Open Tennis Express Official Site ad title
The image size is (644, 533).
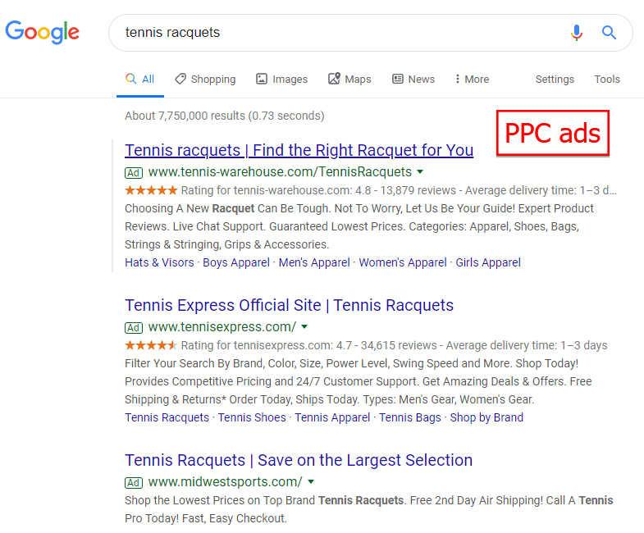[x=289, y=306]
